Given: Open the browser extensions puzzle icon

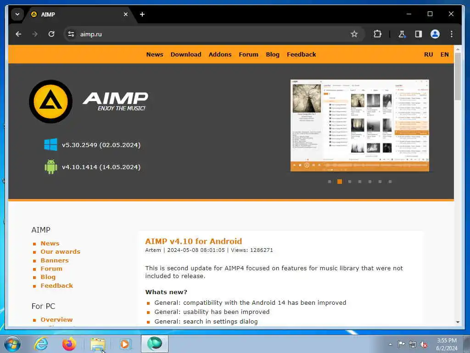Looking at the screenshot, I should [x=377, y=34].
